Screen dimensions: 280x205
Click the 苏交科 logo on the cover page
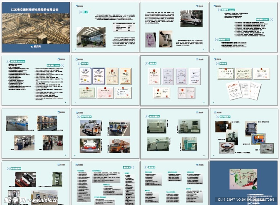(x=36, y=47)
